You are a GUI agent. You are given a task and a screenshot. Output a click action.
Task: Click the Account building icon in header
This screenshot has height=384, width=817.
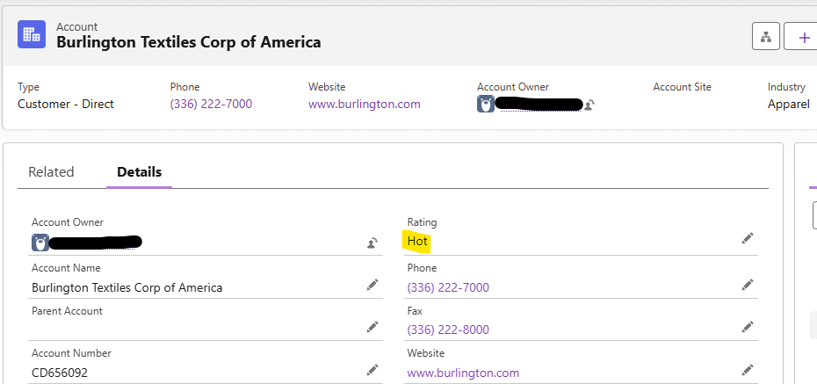32,34
